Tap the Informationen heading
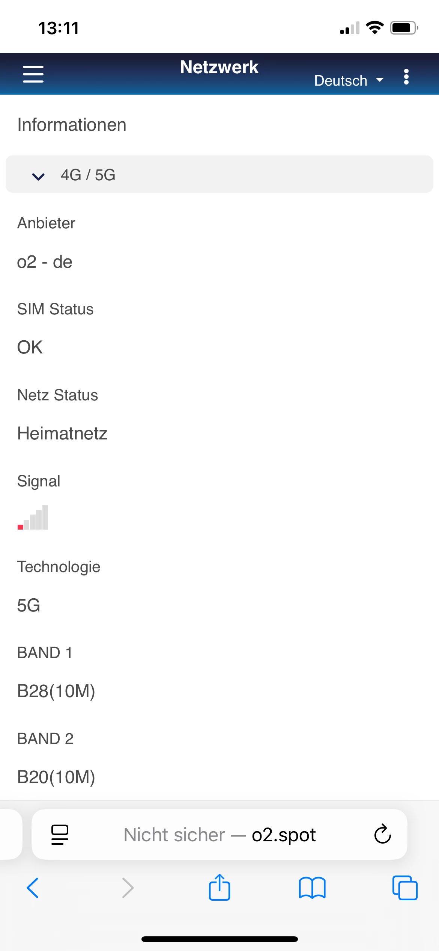 [x=72, y=125]
